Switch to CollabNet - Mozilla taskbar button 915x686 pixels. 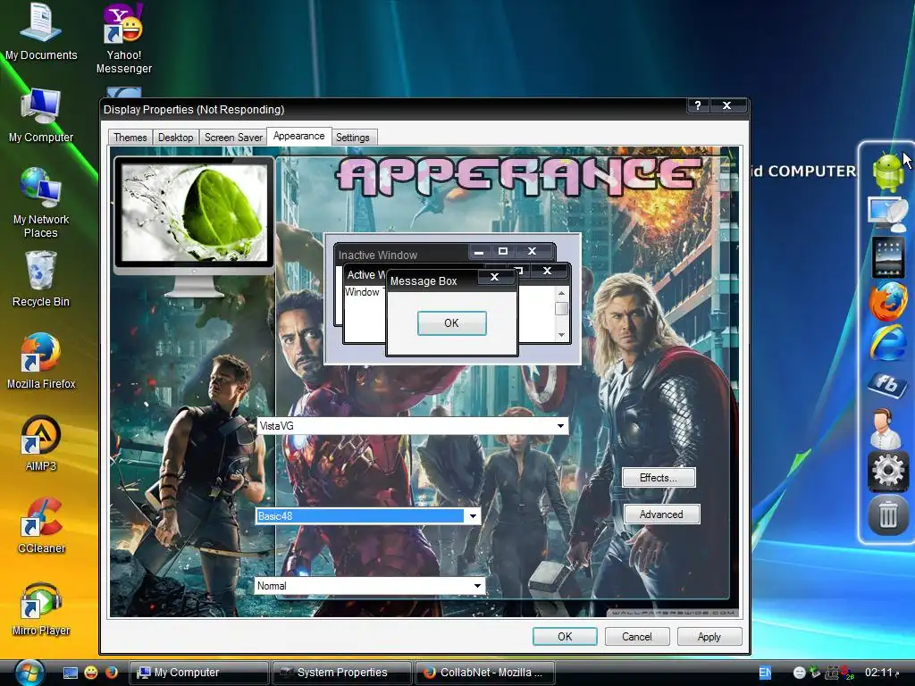[x=485, y=673]
